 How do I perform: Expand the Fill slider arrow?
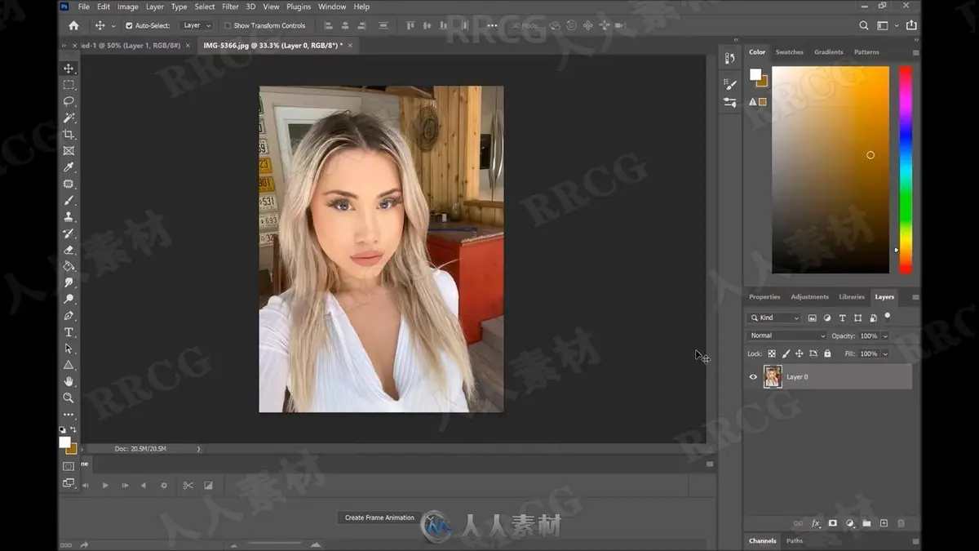tap(885, 353)
